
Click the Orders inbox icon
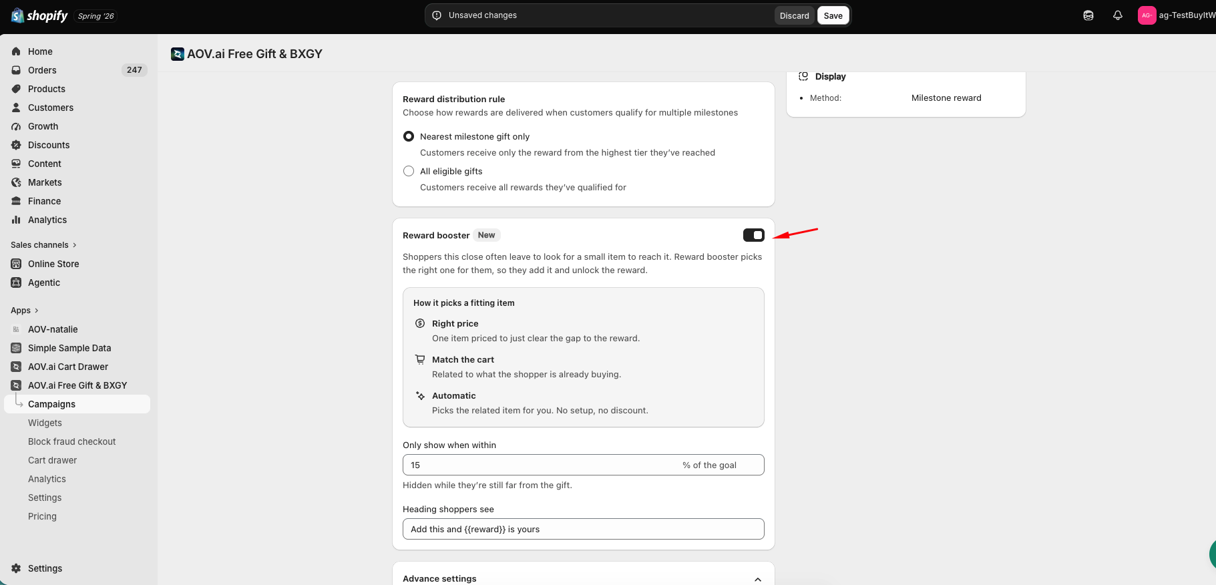coord(16,70)
